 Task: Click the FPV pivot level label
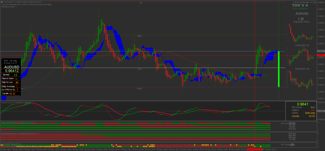[x=140, y=69]
